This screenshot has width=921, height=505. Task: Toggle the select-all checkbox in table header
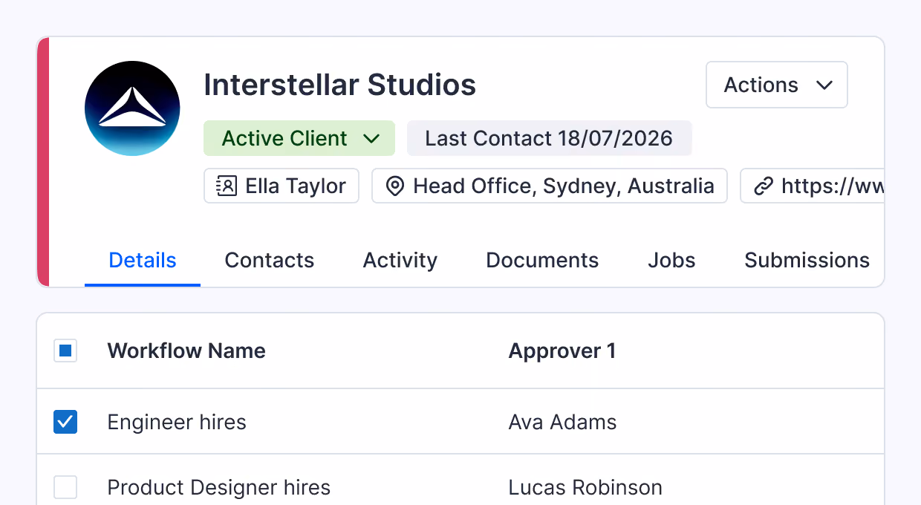65,351
